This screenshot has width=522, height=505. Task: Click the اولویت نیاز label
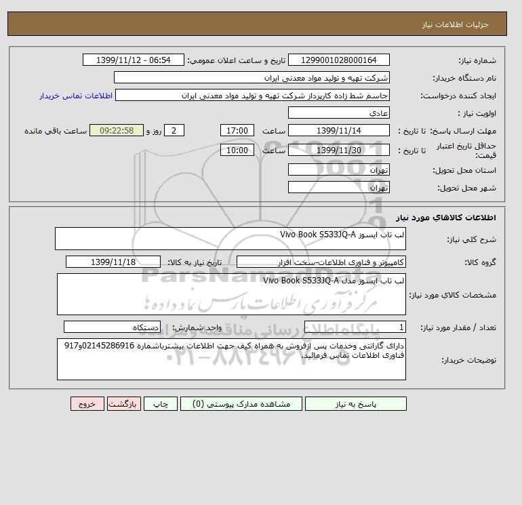(x=477, y=113)
